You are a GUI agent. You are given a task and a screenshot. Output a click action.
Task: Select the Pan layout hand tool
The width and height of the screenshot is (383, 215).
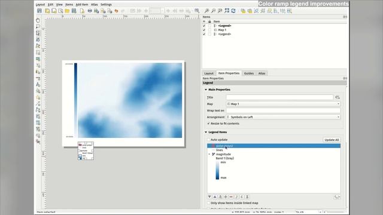[x=38, y=20]
